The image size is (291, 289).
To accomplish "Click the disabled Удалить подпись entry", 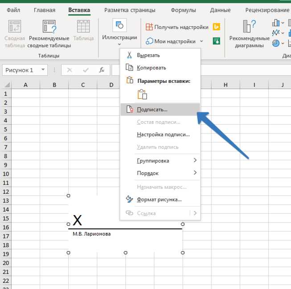I will (160, 147).
